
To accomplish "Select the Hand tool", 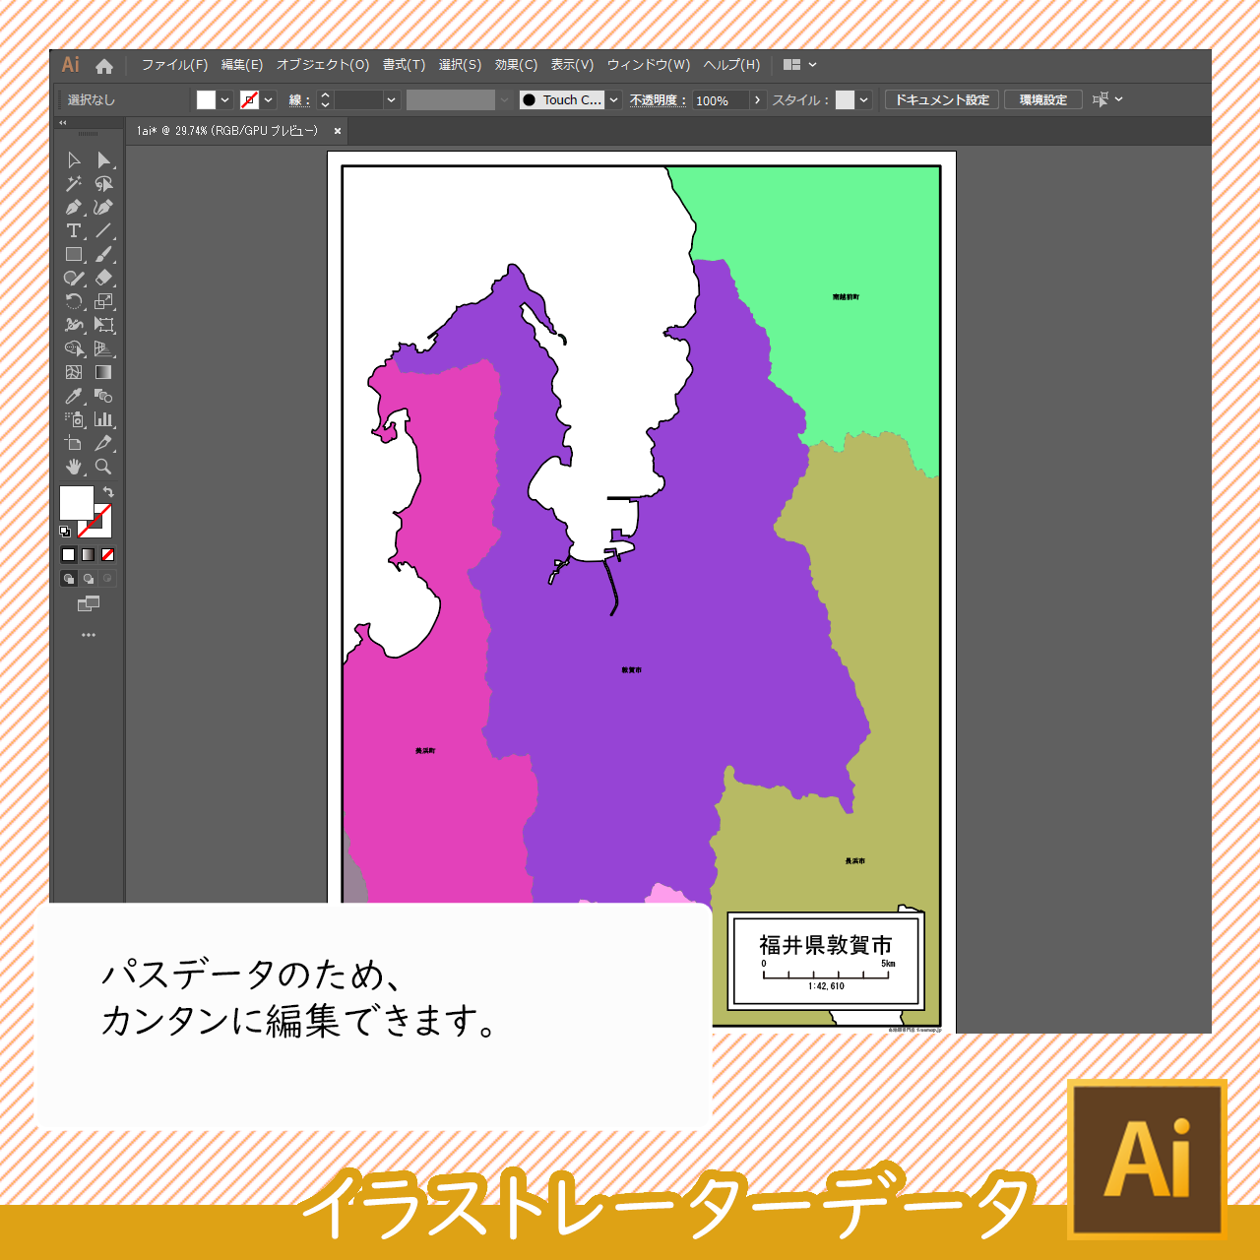I will [74, 468].
